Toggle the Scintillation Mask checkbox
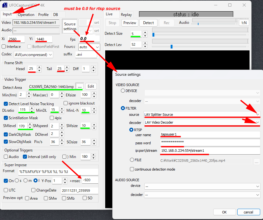 click(6, 118)
